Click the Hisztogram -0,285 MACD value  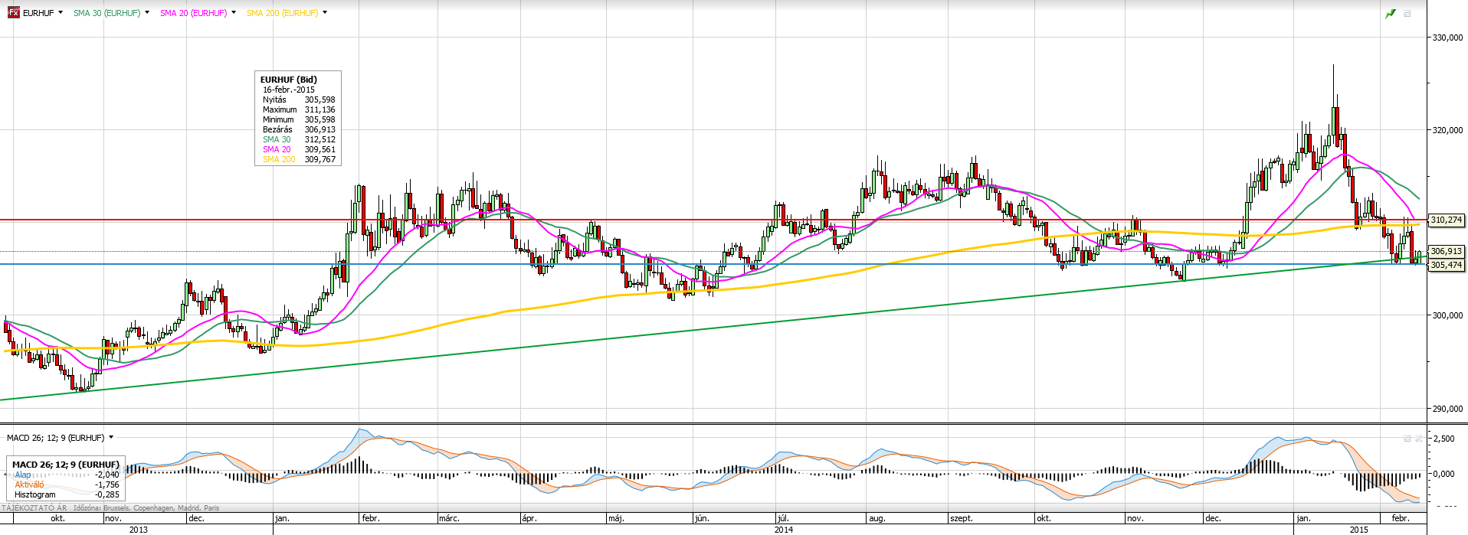tap(106, 494)
